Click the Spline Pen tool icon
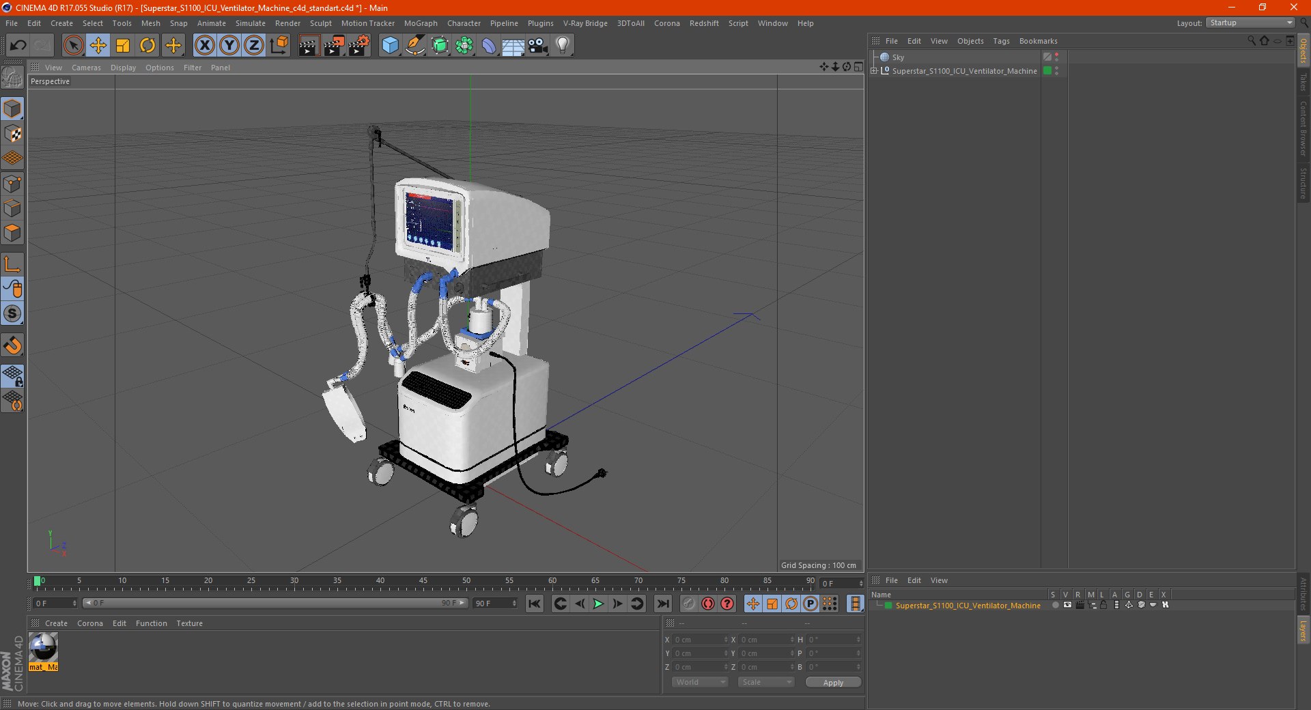 tap(414, 46)
